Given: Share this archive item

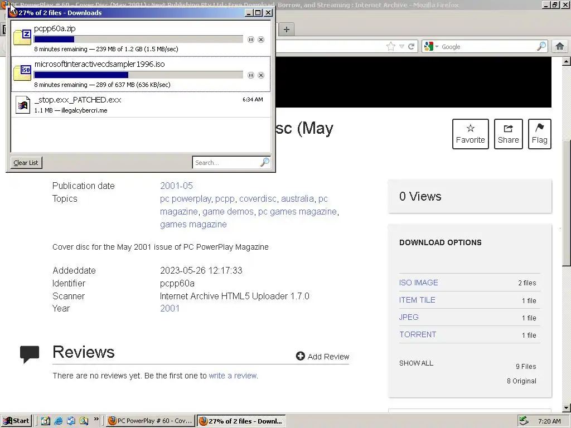Looking at the screenshot, I should click(x=509, y=134).
